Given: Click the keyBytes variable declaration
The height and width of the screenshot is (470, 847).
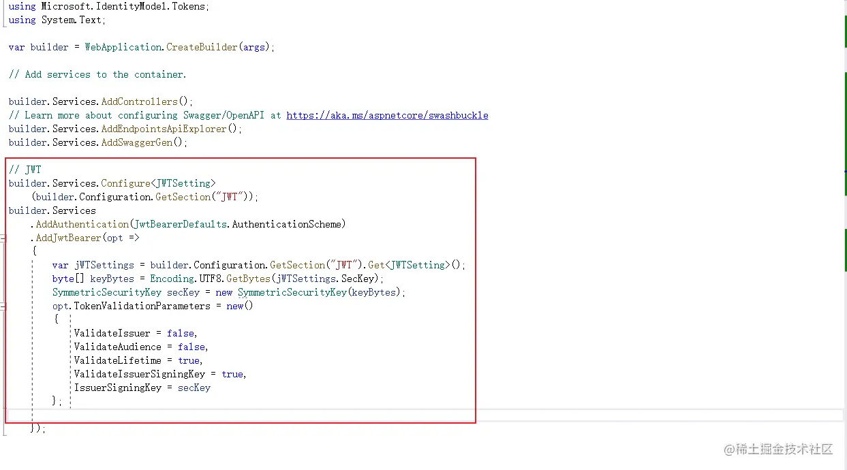Looking at the screenshot, I should 112,279.
